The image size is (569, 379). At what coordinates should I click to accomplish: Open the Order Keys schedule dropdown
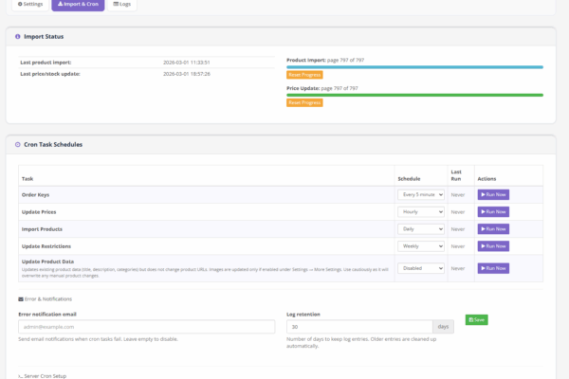click(420, 194)
